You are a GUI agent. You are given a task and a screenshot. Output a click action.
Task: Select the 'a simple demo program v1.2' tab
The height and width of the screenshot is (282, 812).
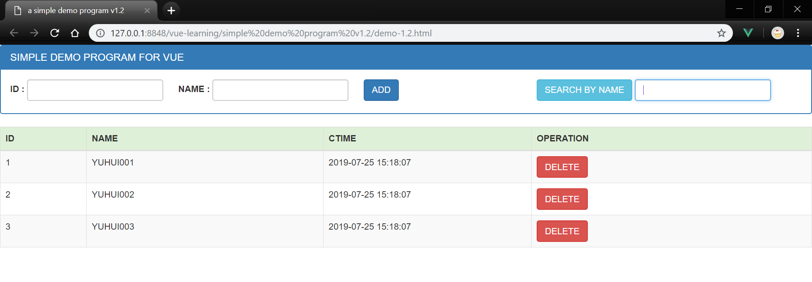coord(76,11)
